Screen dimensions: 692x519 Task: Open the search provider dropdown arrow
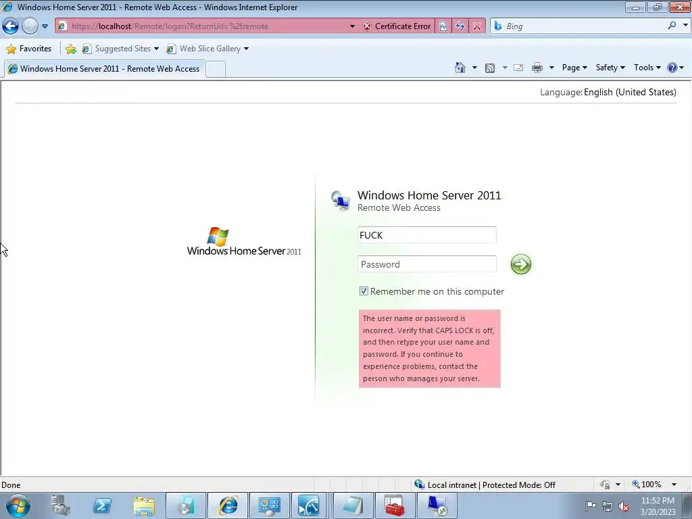point(685,26)
